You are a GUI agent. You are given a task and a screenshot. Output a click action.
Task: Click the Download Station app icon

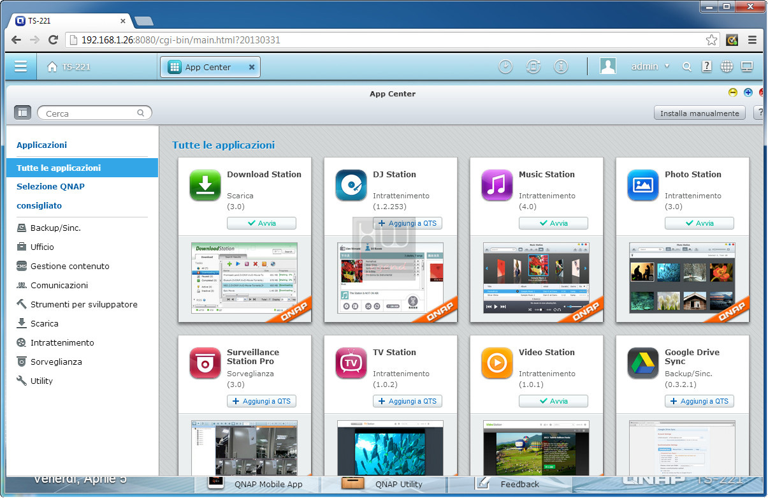coord(205,186)
